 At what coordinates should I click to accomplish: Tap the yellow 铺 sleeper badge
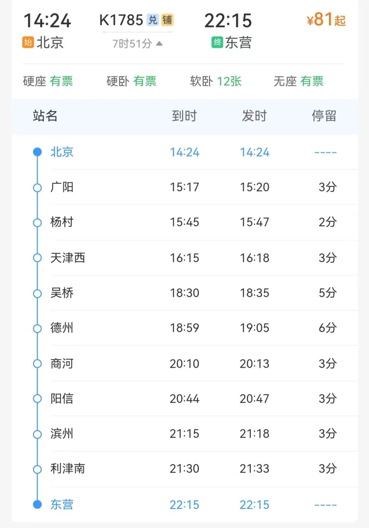click(x=167, y=20)
